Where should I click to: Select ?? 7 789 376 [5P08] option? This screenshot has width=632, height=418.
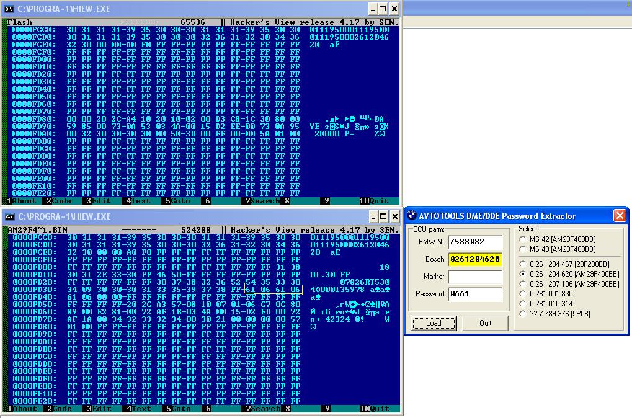click(555, 314)
